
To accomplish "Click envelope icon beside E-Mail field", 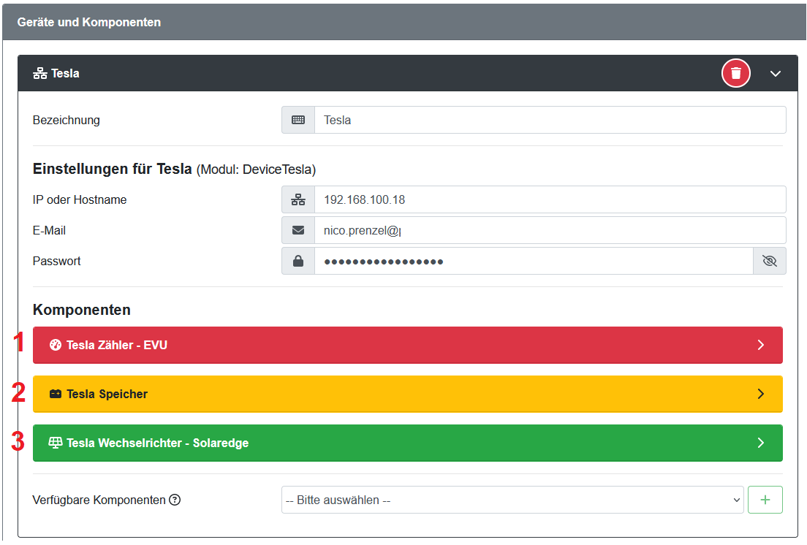I will (x=298, y=230).
